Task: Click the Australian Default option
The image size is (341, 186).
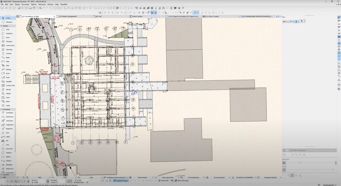Action: (x=270, y=178)
